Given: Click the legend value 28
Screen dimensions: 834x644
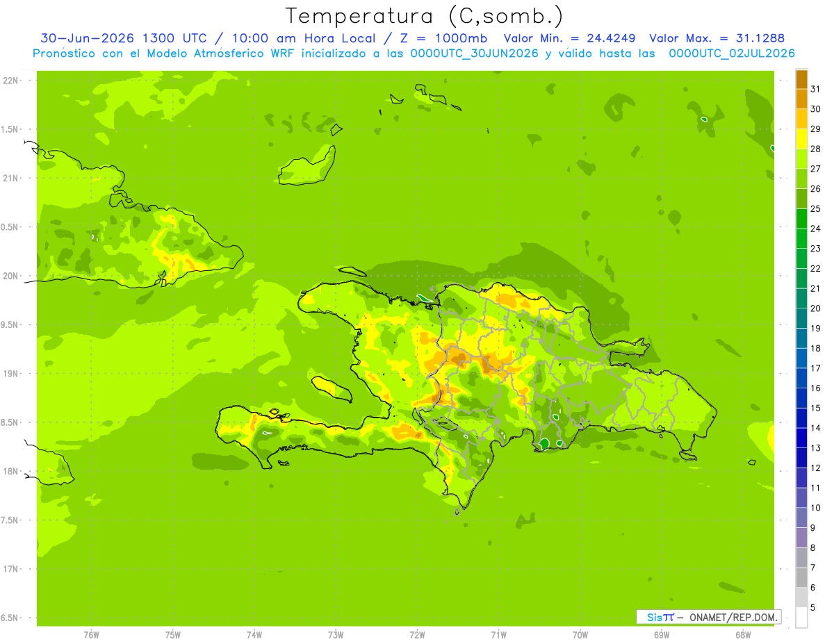Looking at the screenshot, I should 815,149.
